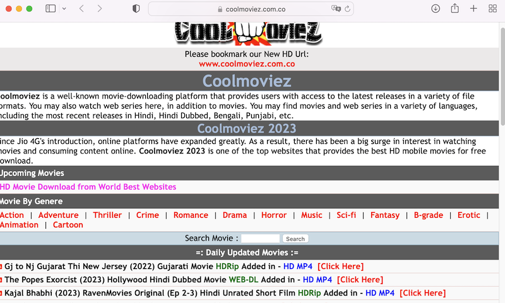Click Here link for Gj to Nj Gujarat
The height and width of the screenshot is (303, 505).
(x=340, y=266)
